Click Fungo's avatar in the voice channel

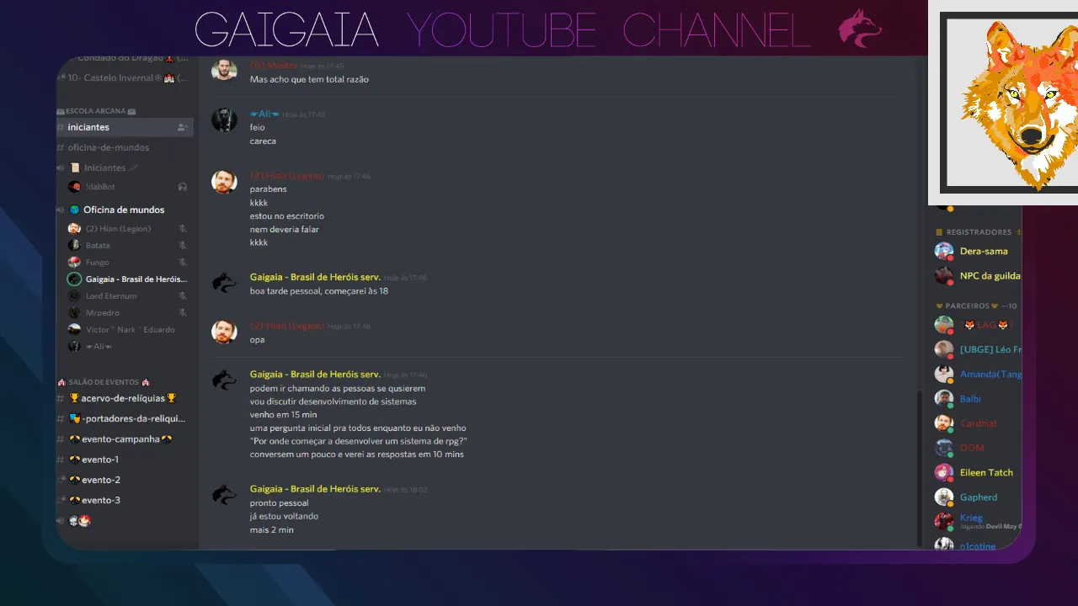coord(74,262)
